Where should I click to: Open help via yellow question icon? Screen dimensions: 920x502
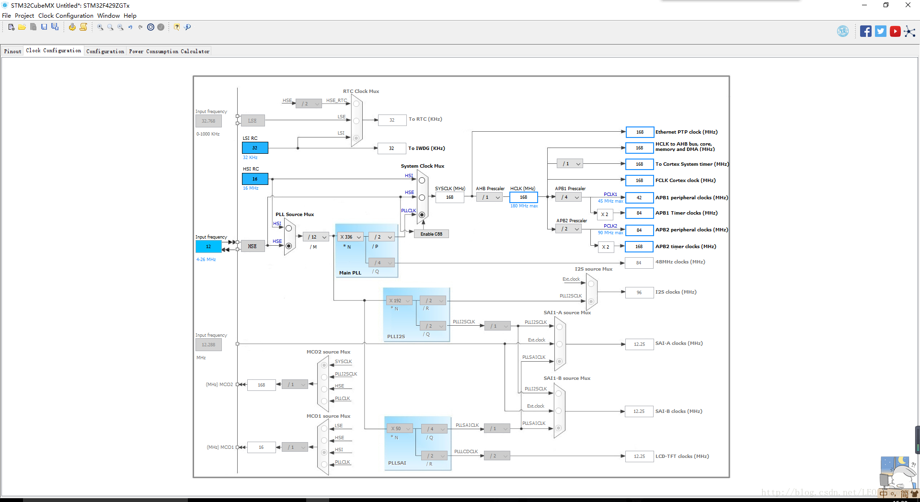[x=177, y=27]
